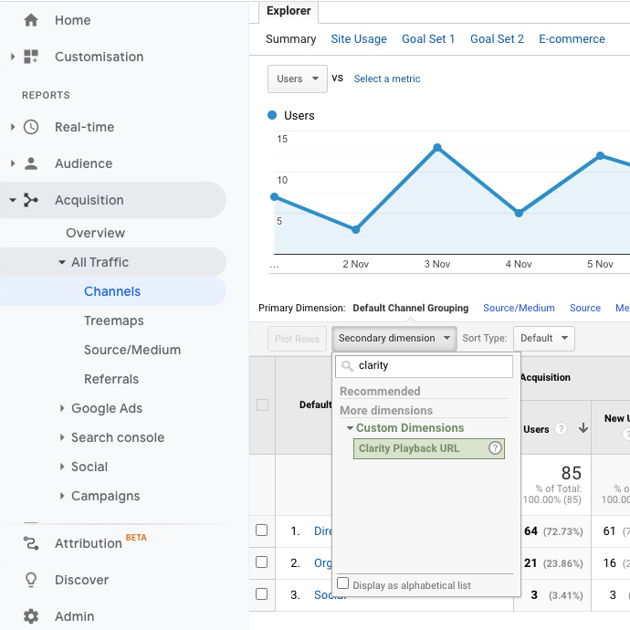Open the Users metric dropdown

pos(298,79)
